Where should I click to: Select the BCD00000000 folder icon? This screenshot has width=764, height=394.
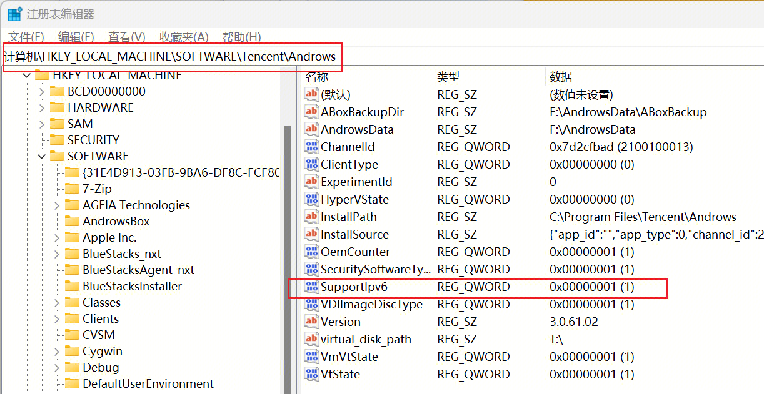tap(57, 91)
